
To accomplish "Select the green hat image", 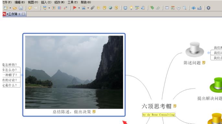I will coord(216,85).
